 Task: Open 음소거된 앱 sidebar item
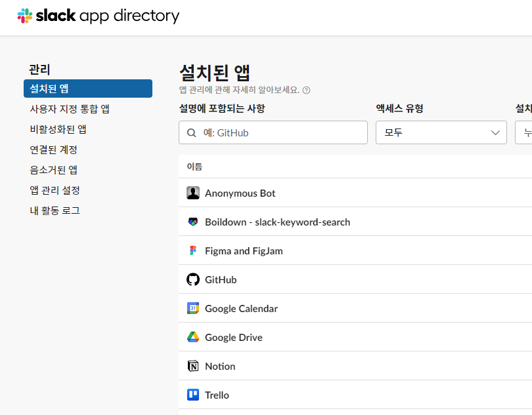click(x=54, y=170)
